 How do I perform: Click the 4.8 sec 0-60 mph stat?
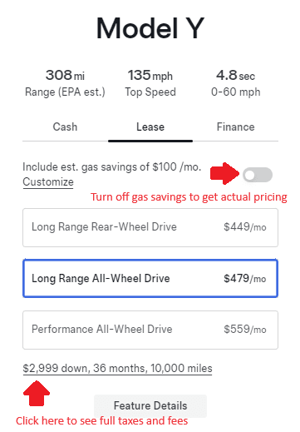(236, 82)
